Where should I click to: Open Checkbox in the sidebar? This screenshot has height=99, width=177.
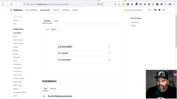click(x=17, y=64)
